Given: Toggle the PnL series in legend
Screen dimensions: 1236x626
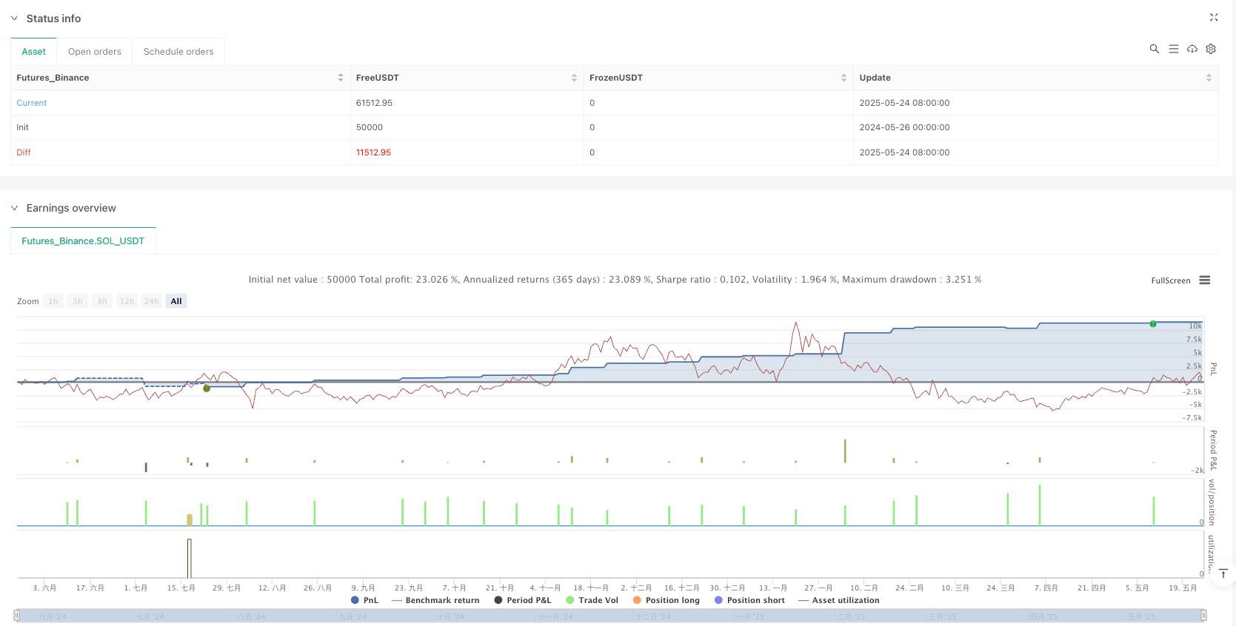Looking at the screenshot, I should (365, 600).
